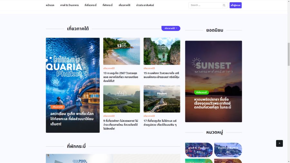Go to หน้าแรก in navigation
Viewport: 290px width, 163px height.
(x=50, y=5)
